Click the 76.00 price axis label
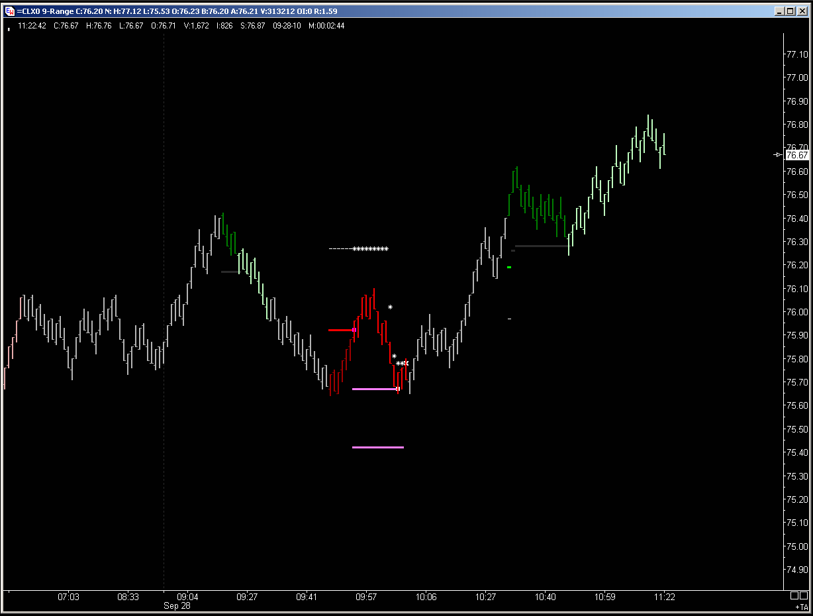The height and width of the screenshot is (616, 813). coord(797,312)
